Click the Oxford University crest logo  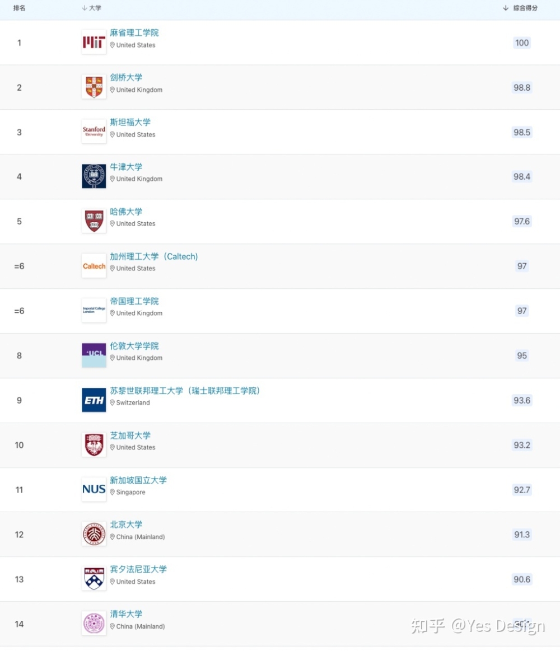tap(94, 176)
